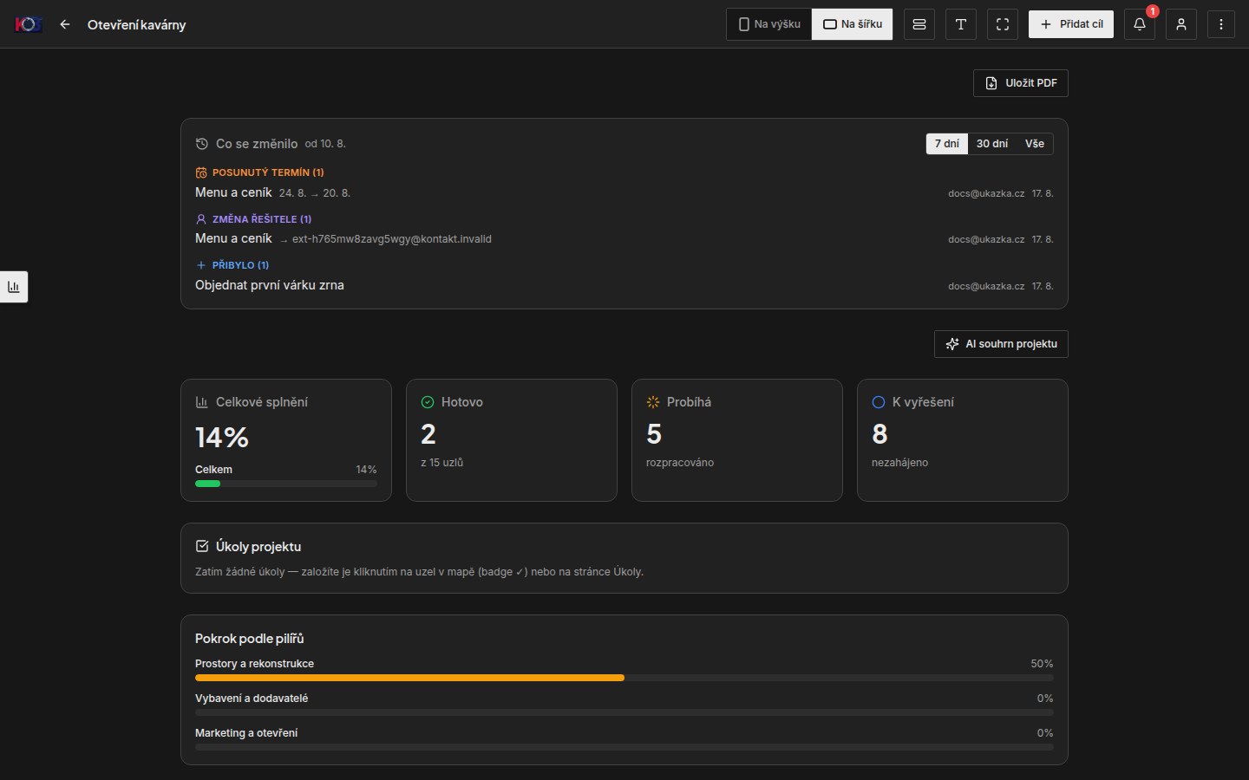The width and height of the screenshot is (1249, 780).
Task: Click the plus icon by Přibylo
Action: (201, 265)
